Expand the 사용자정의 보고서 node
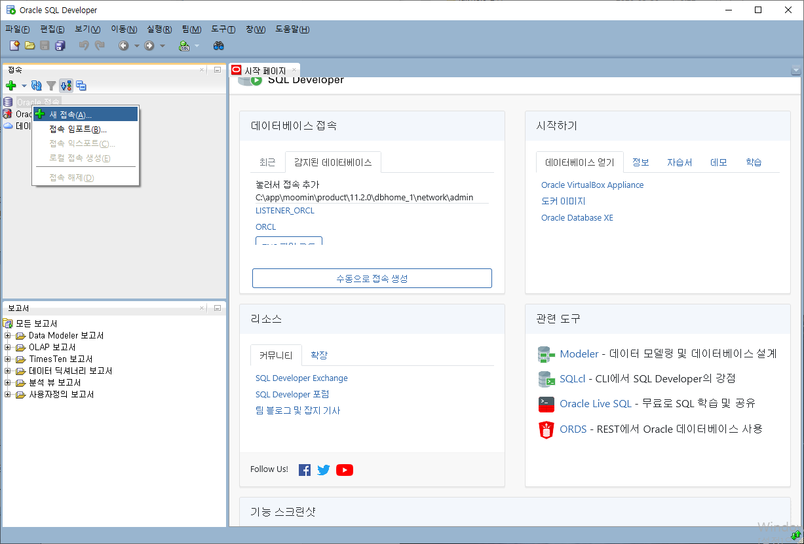Screen dimensions: 804x544 [x=8, y=395]
